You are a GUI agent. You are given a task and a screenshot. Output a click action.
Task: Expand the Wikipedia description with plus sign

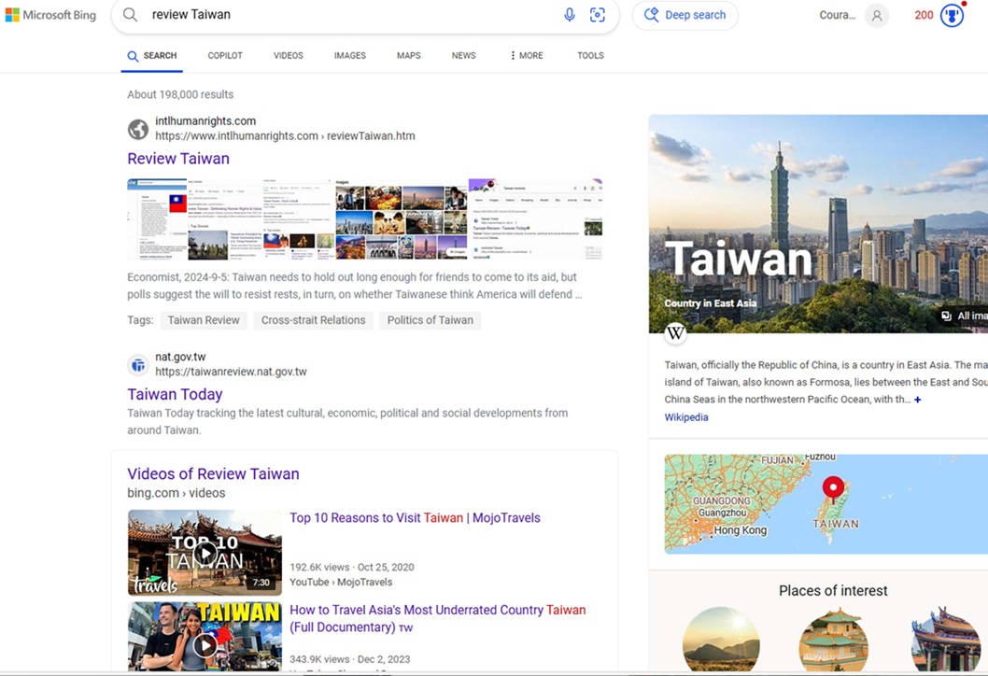click(917, 400)
